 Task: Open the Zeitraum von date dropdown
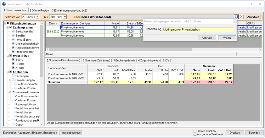coord(37,17)
